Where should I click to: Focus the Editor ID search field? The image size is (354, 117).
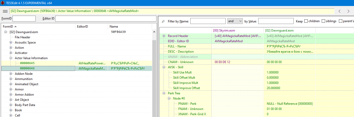106,19
